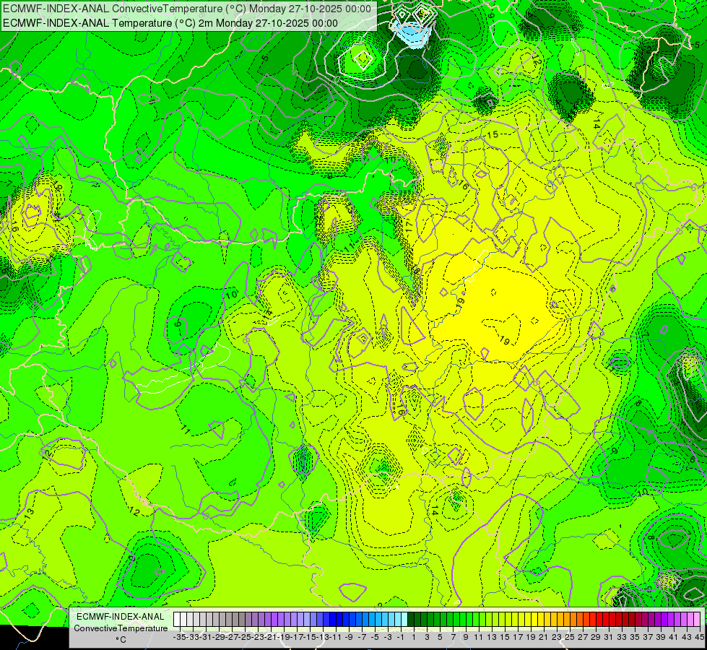Click the '°C' unit label in legend
Image resolution: width=707 pixels, height=650 pixels.
(x=121, y=639)
